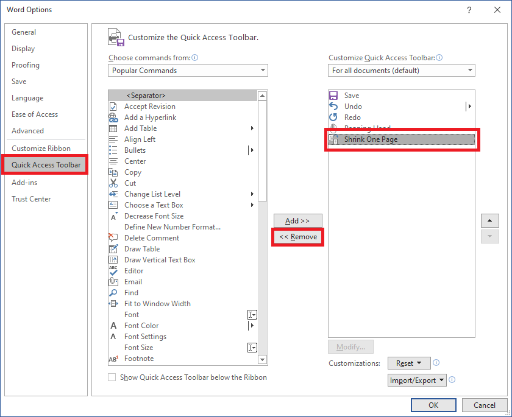Viewport: 512px width, 417px height.
Task: Click the Cut scissors icon
Action: [113, 183]
